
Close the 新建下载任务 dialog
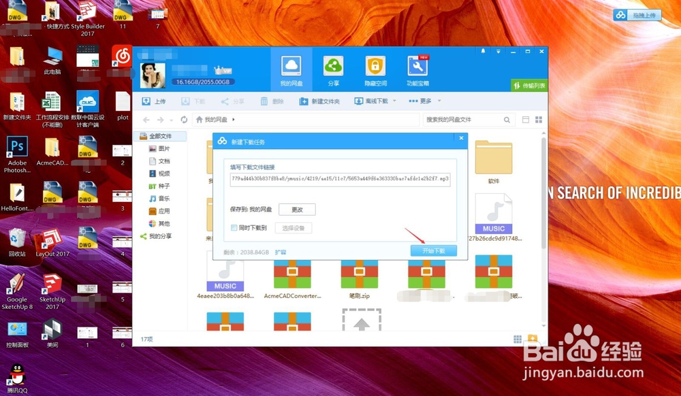click(461, 138)
